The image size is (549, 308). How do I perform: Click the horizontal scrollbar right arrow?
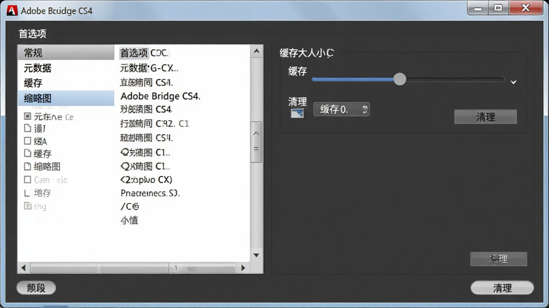[x=243, y=268]
